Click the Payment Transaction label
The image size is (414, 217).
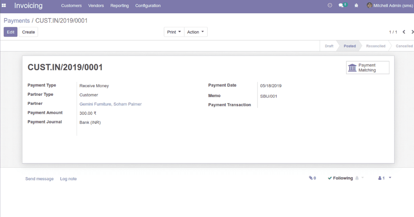pos(230,105)
